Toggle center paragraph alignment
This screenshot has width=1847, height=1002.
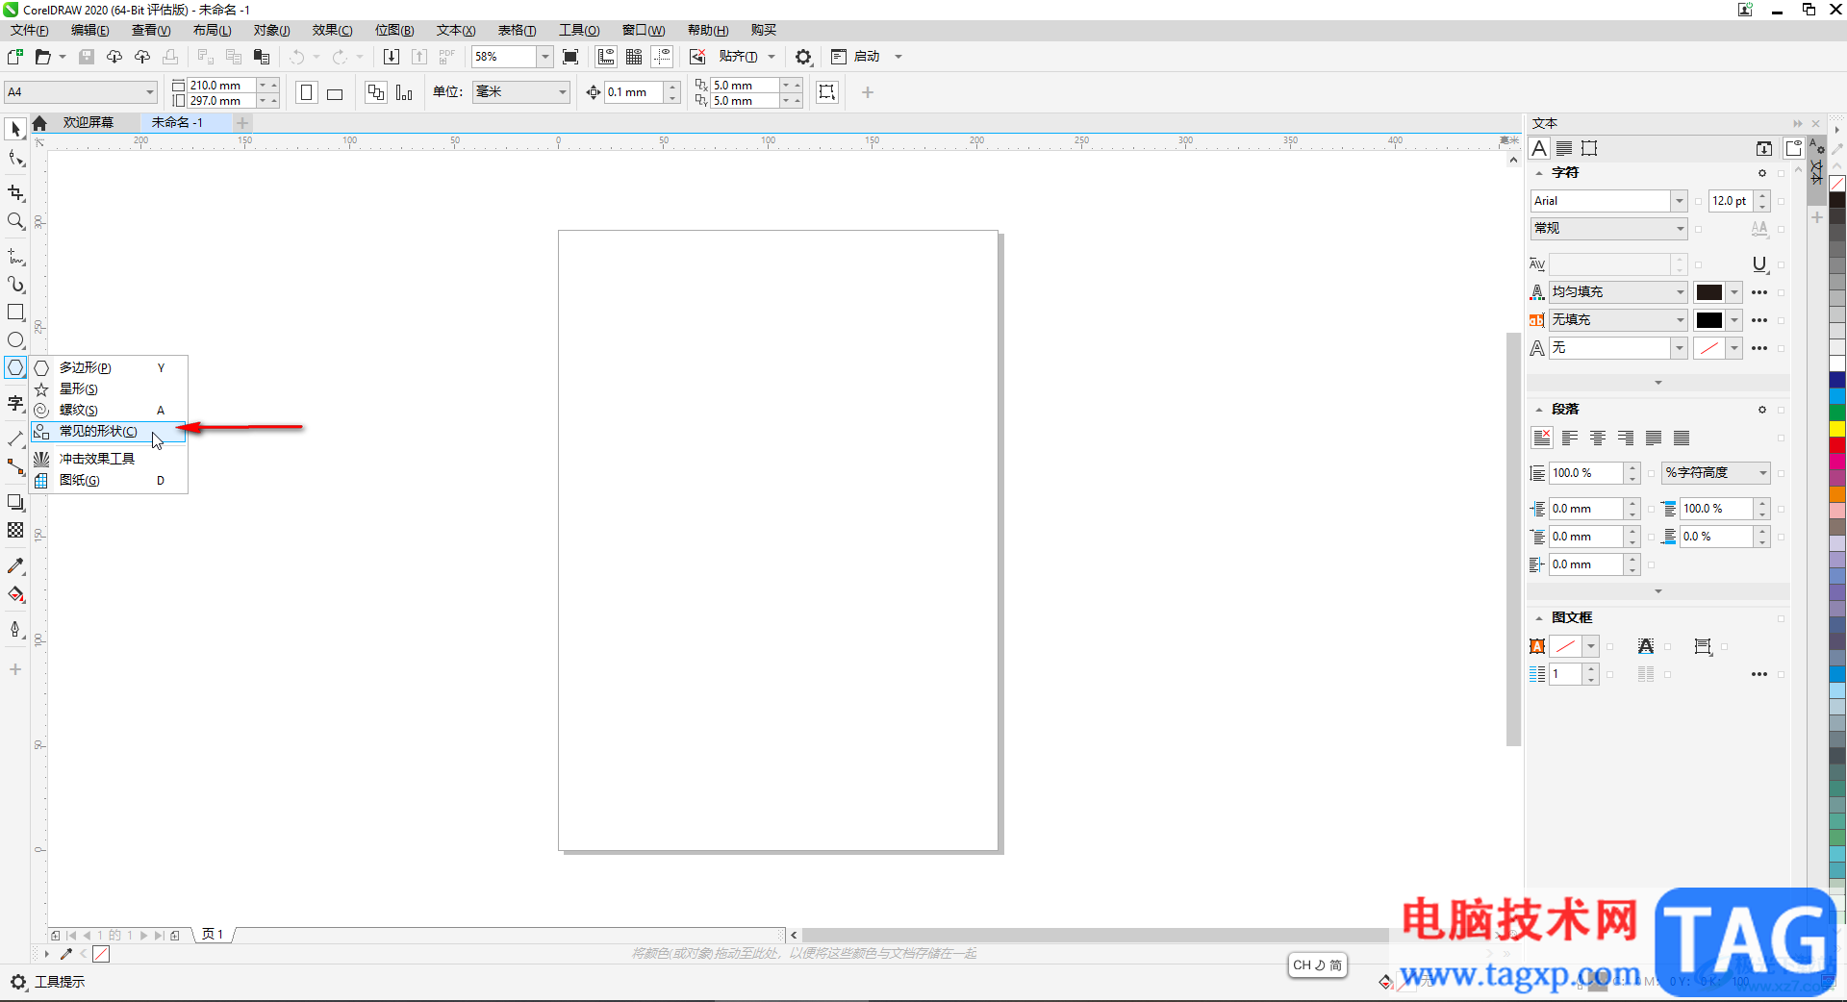click(x=1598, y=438)
